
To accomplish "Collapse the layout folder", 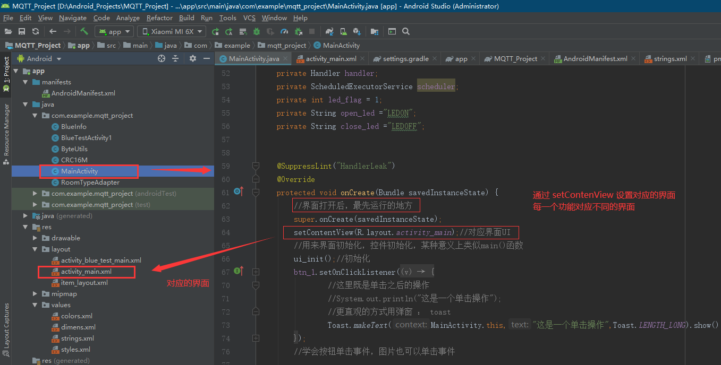I will (36, 249).
